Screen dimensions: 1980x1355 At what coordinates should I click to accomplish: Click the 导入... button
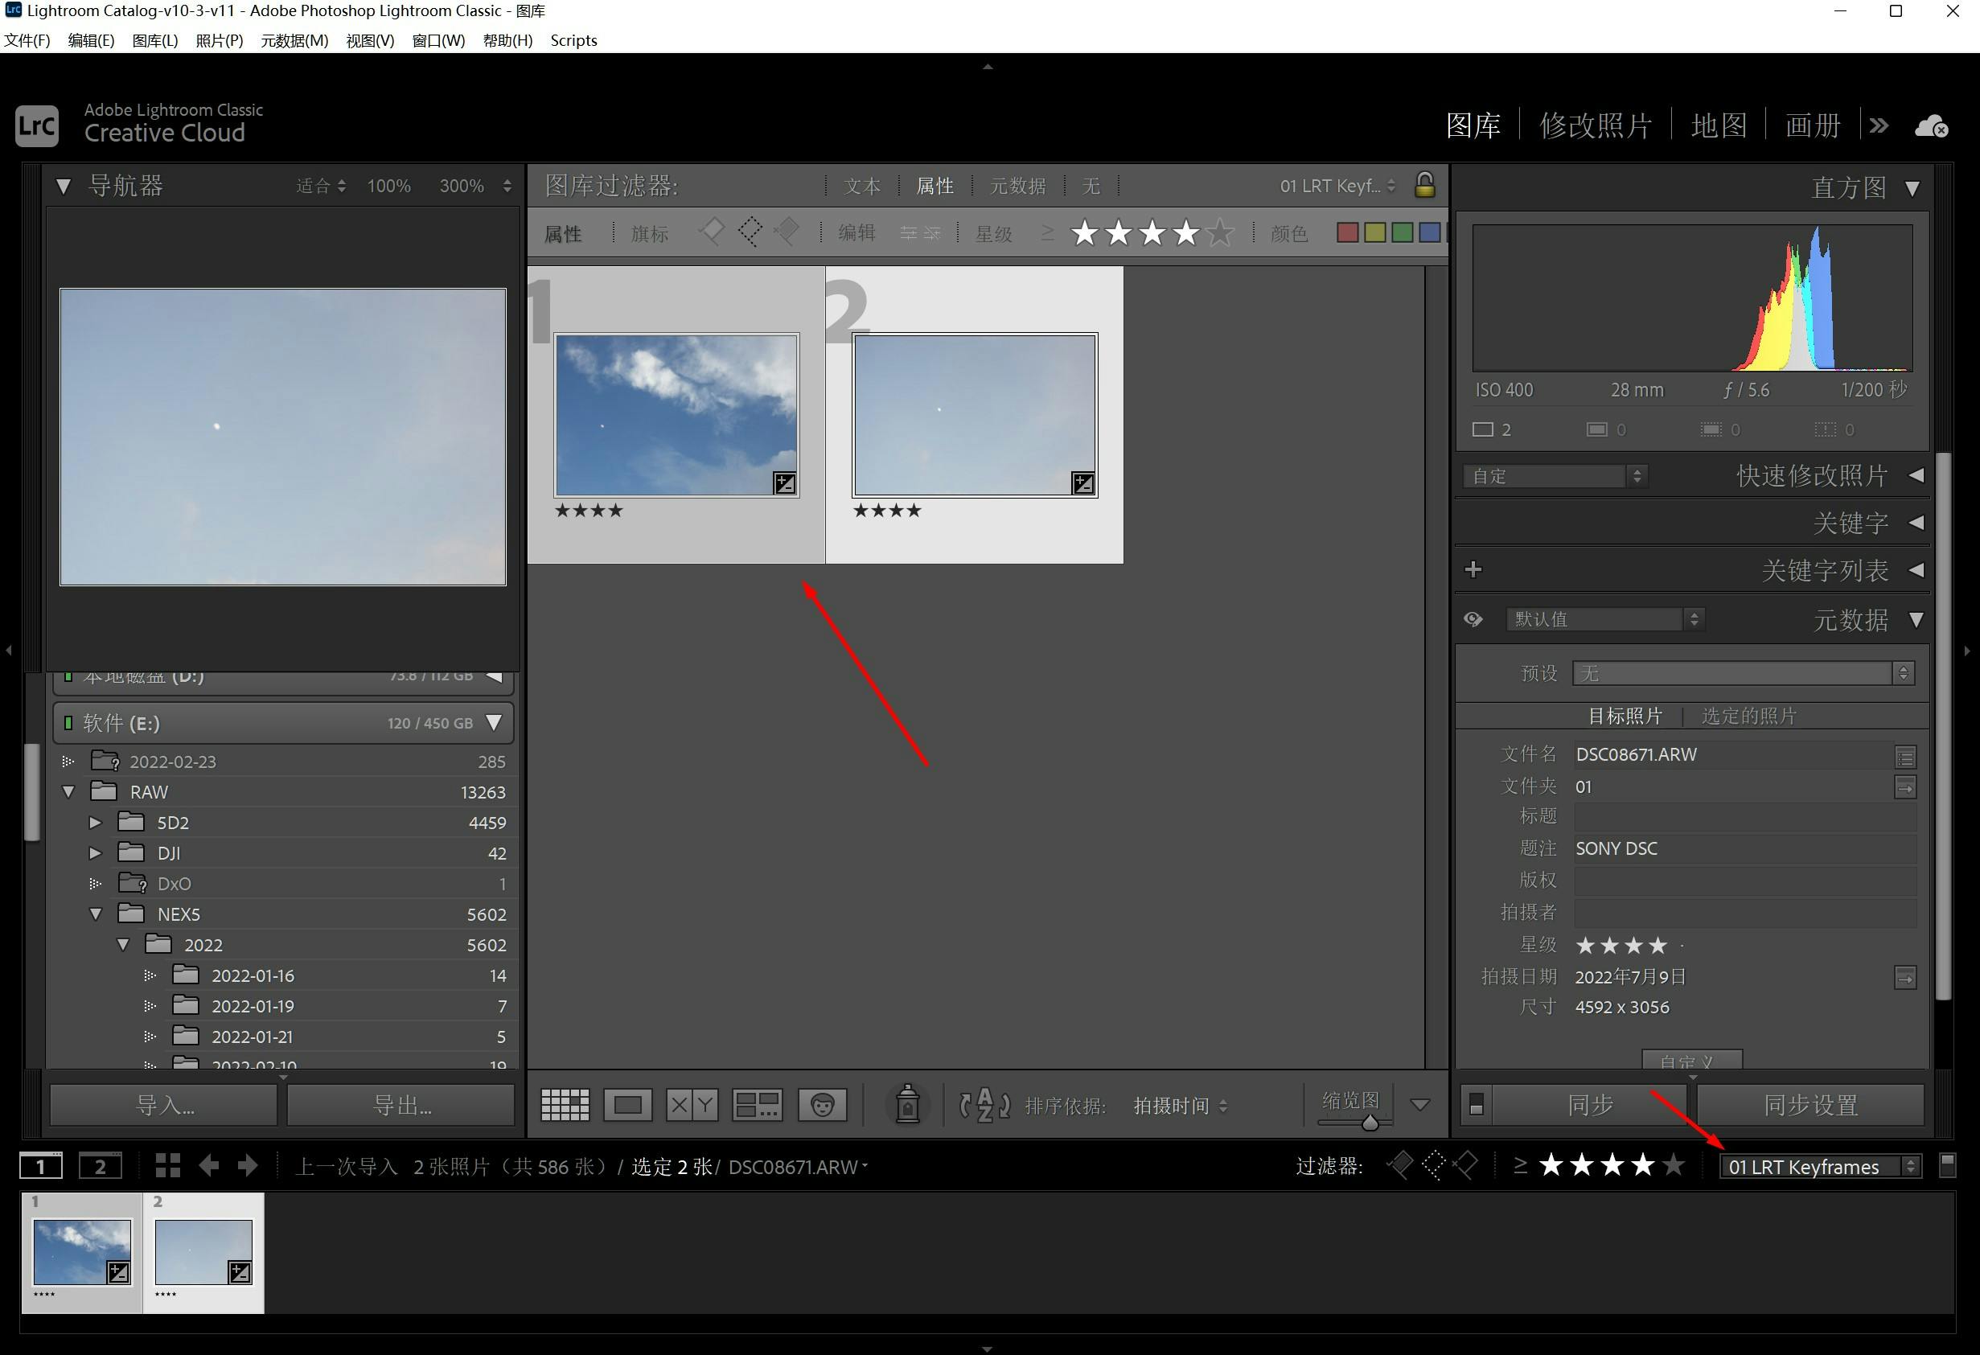pyautogui.click(x=163, y=1105)
